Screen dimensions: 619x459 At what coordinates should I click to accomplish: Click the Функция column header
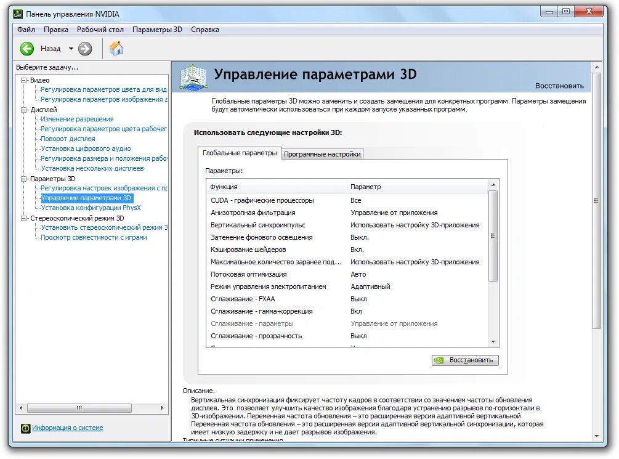277,187
